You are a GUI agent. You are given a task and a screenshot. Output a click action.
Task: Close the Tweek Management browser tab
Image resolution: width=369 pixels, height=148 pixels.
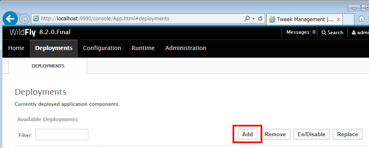click(338, 20)
